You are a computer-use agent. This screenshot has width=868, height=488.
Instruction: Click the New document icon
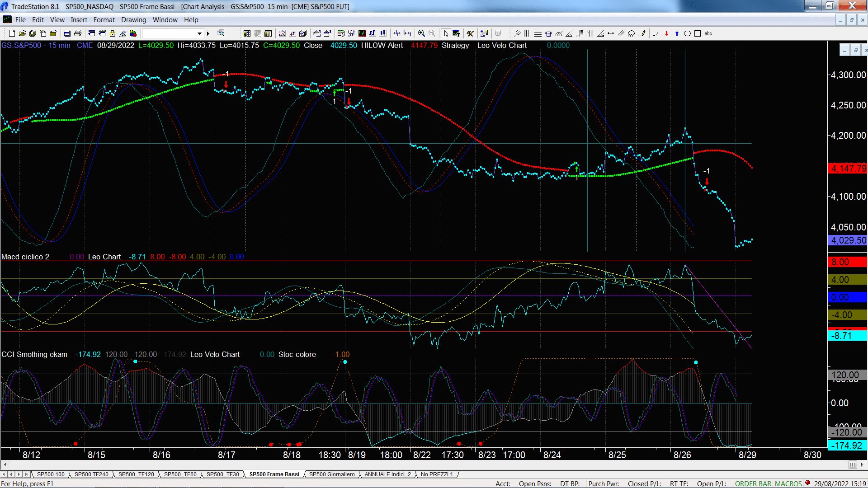[12, 33]
